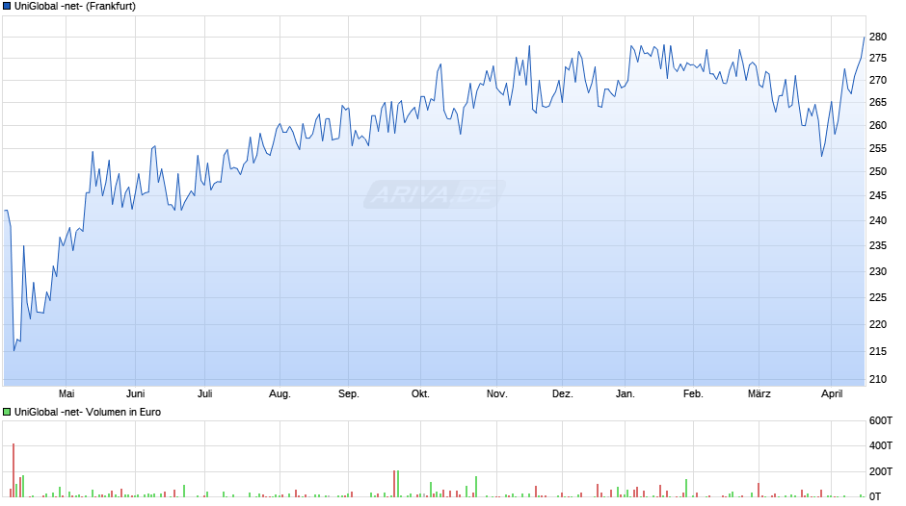Screen dimensions: 906x506
Task: Click the 'März' month label
Action: (x=759, y=393)
